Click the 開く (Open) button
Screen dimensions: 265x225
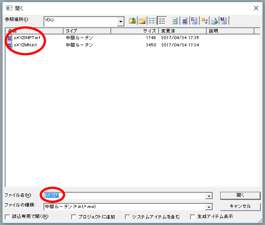[x=240, y=195]
